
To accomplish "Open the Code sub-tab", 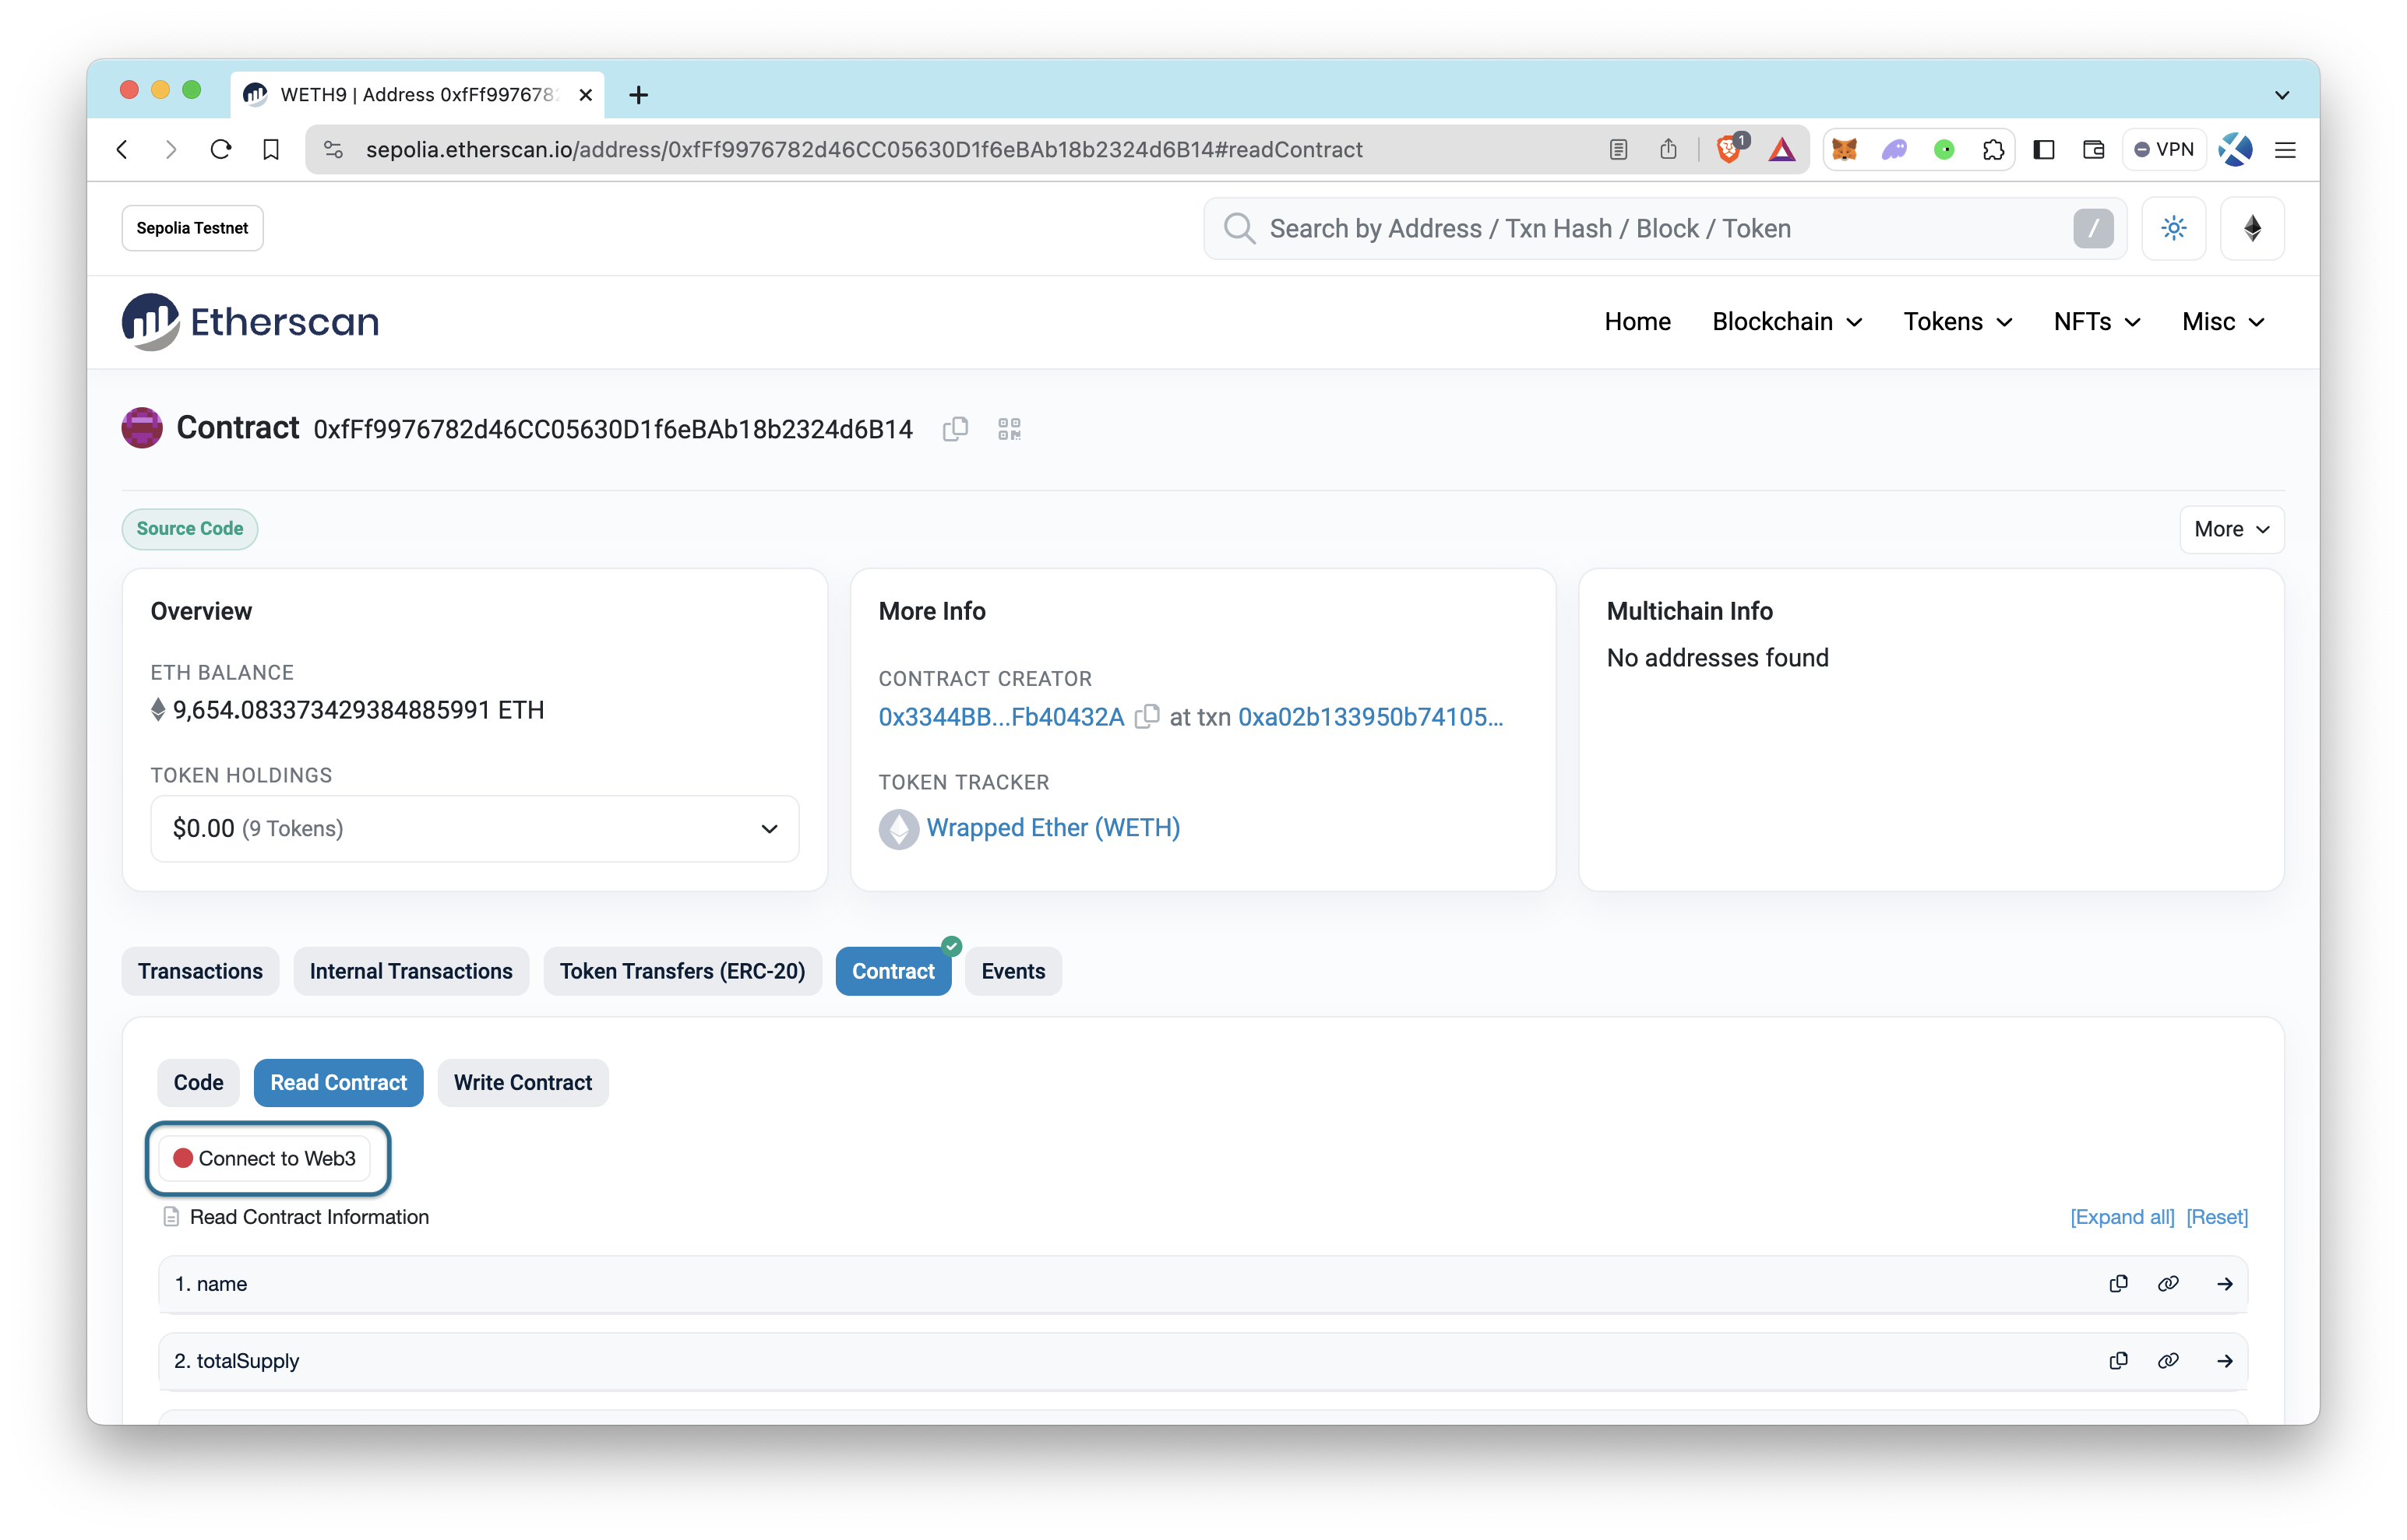I will point(198,1082).
